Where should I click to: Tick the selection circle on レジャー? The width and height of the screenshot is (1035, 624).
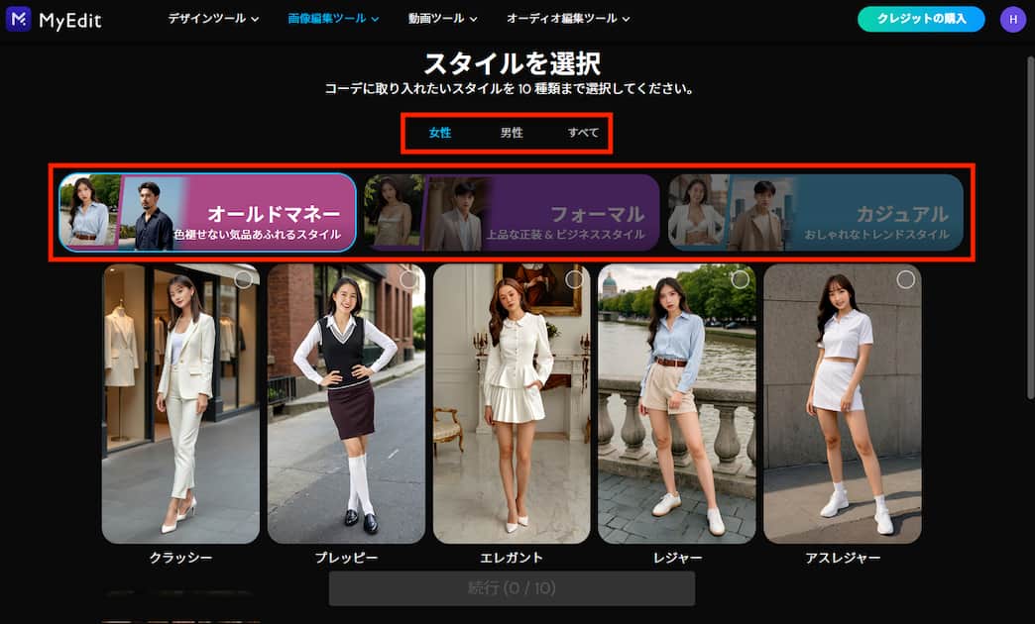(740, 279)
